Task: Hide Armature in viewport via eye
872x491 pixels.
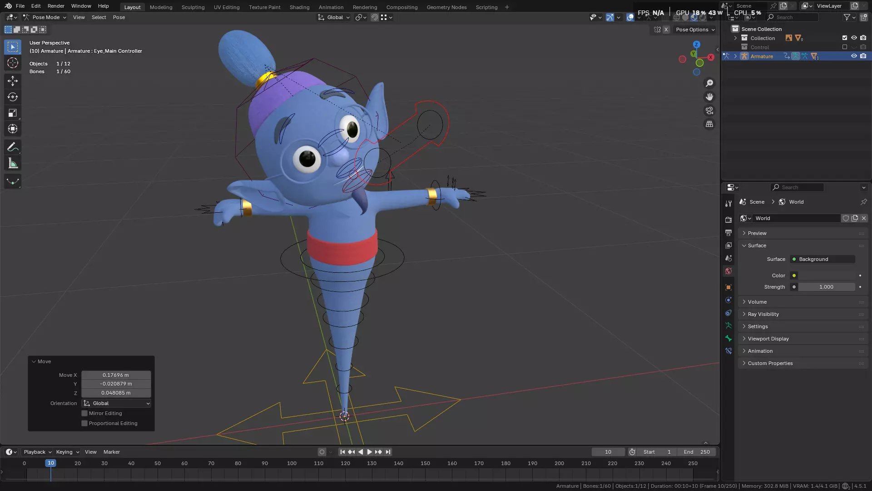Action: coord(854,56)
